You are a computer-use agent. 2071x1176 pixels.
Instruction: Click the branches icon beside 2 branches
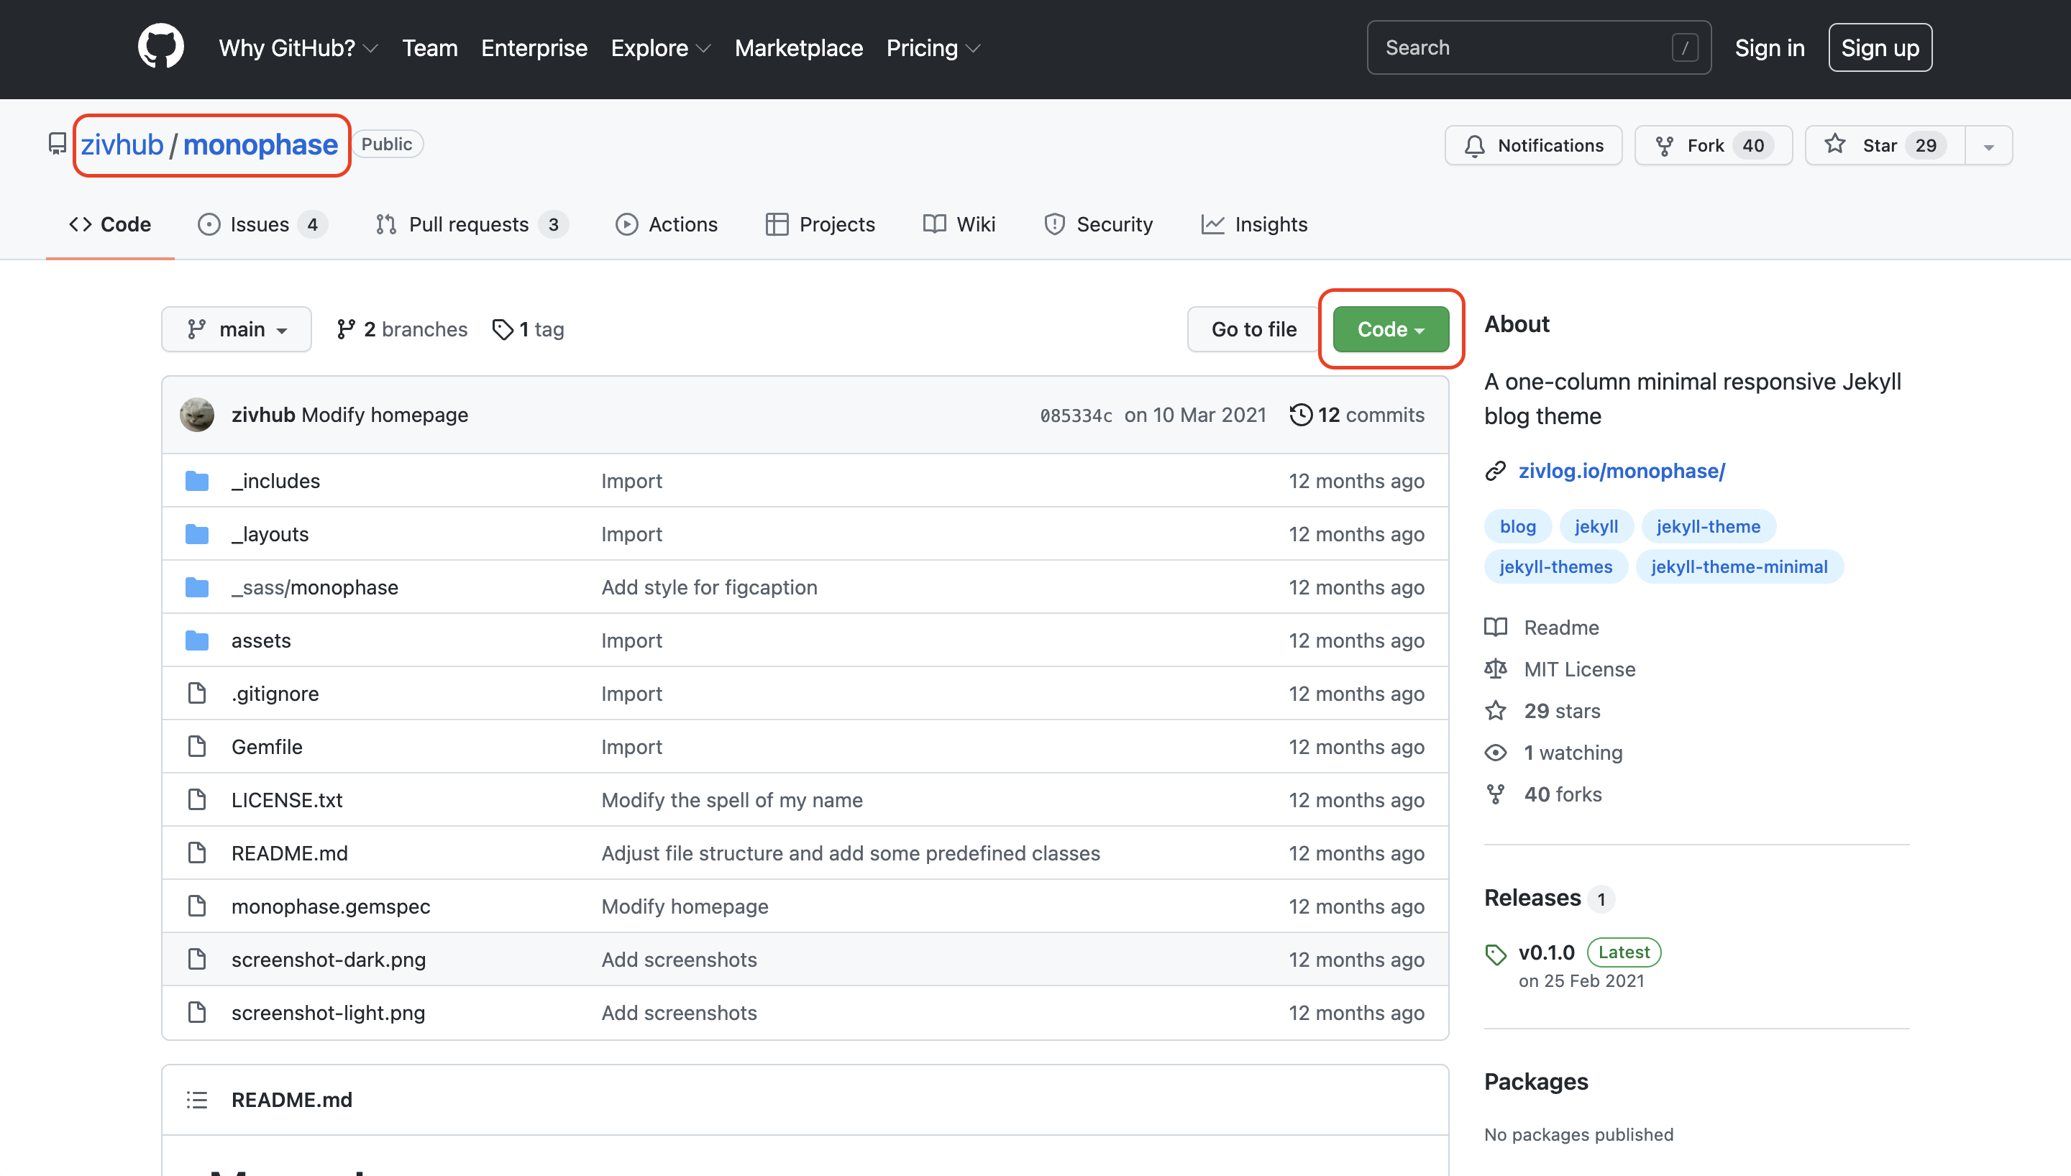[346, 329]
